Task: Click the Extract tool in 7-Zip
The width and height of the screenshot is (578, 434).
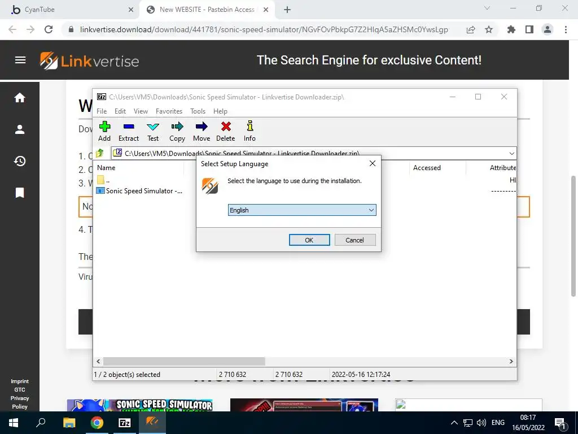Action: [x=128, y=131]
